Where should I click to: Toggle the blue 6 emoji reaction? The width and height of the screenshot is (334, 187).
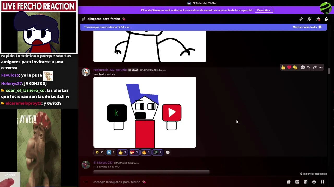tap(111, 152)
